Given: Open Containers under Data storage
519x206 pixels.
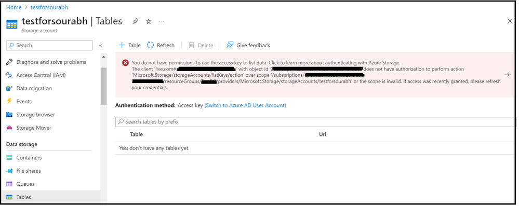Looking at the screenshot, I should [x=29, y=158].
